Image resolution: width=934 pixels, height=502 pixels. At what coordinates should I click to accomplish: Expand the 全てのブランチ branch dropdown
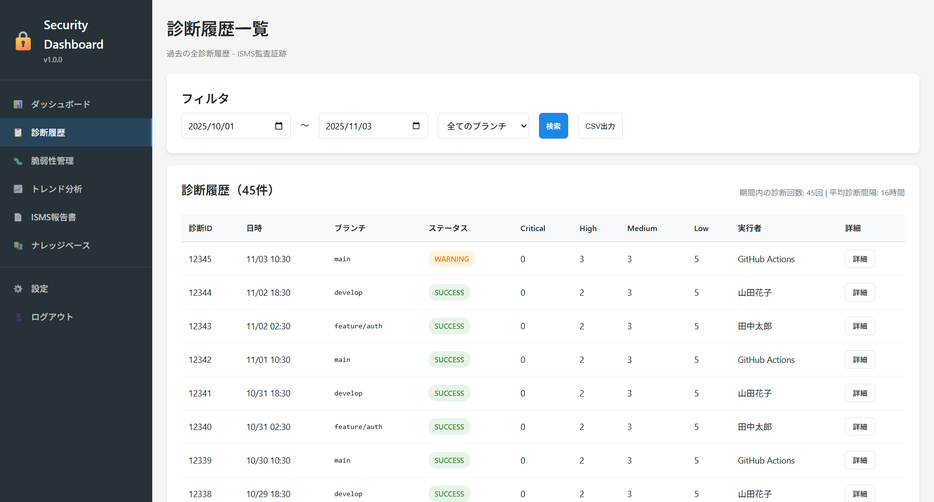[x=483, y=126]
